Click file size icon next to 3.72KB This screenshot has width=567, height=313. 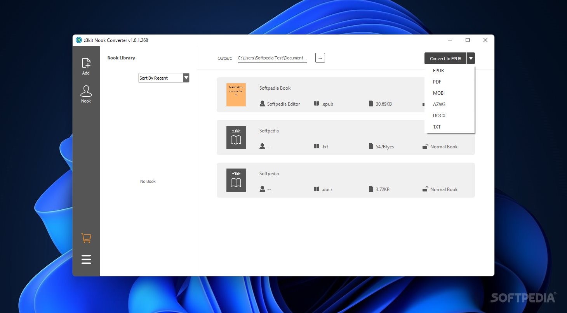point(371,189)
